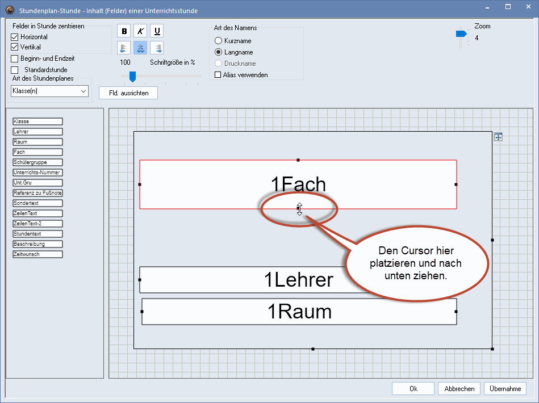Click the left-edge handle of the 1Lehrer box
This screenshot has width=539, height=403.
pos(140,280)
